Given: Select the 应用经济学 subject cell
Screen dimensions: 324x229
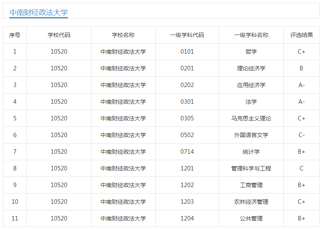Looking at the screenshot, I should (x=251, y=85).
